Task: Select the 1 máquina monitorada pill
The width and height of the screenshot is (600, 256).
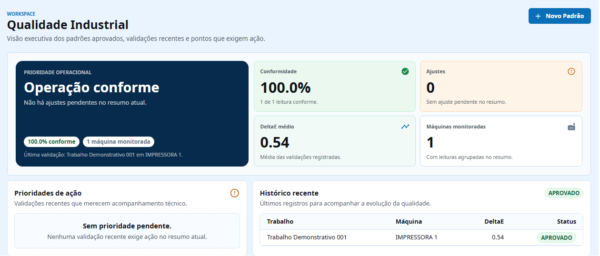Action: click(119, 142)
